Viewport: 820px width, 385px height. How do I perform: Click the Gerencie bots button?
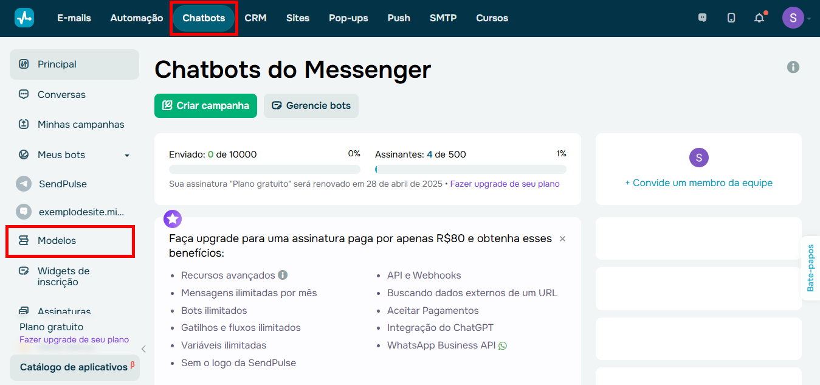pos(311,106)
